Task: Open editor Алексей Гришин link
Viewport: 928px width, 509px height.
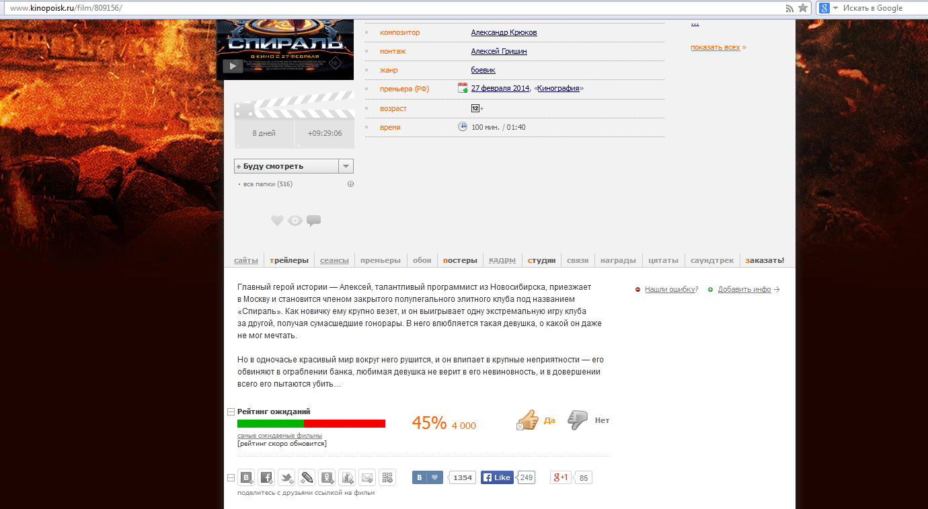Action: [x=499, y=51]
